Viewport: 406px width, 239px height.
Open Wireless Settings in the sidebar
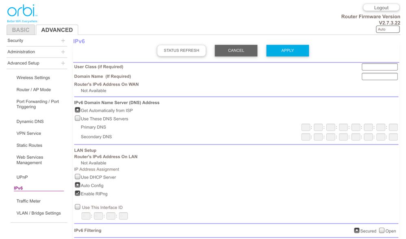[x=33, y=78]
